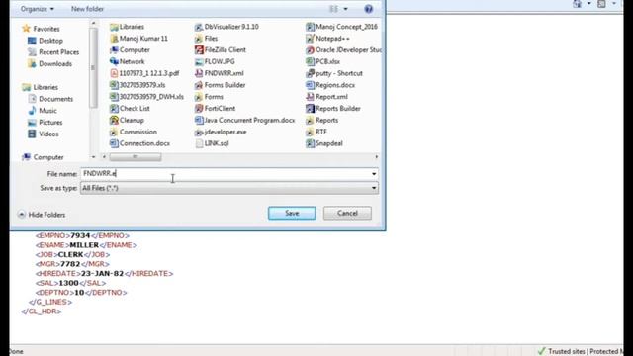
Task: Select the Report.xml file
Action: tap(327, 97)
